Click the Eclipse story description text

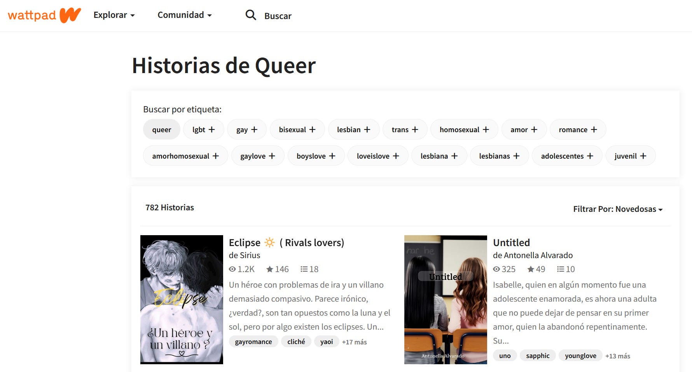pyautogui.click(x=309, y=306)
